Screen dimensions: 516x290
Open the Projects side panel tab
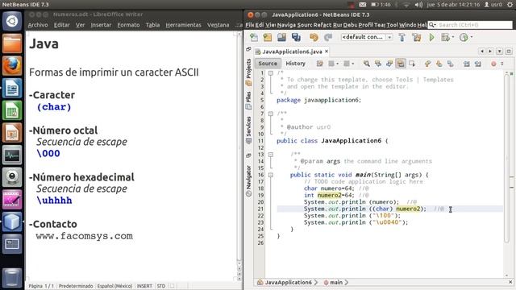point(248,72)
